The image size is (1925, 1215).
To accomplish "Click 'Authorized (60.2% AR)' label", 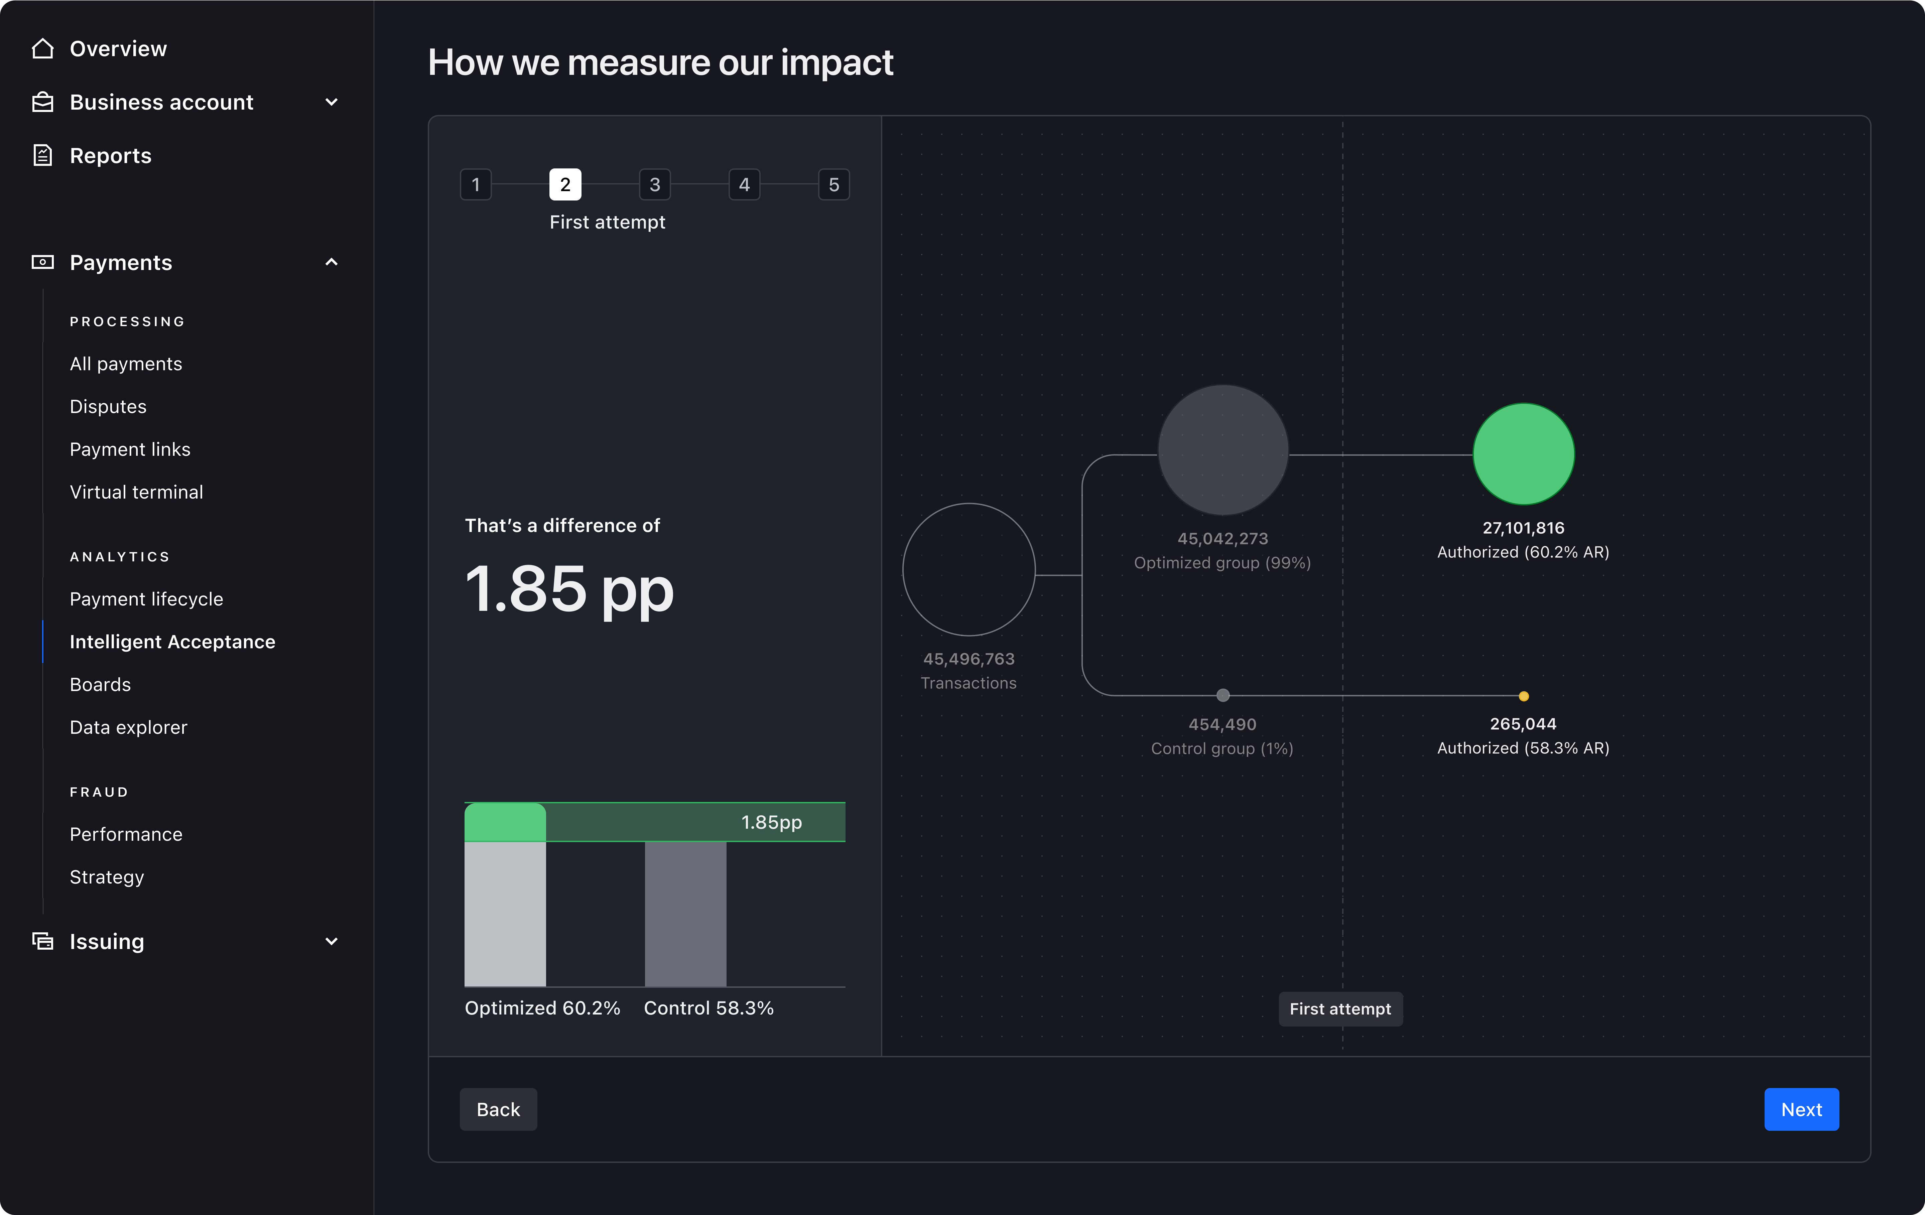I will click(x=1524, y=552).
